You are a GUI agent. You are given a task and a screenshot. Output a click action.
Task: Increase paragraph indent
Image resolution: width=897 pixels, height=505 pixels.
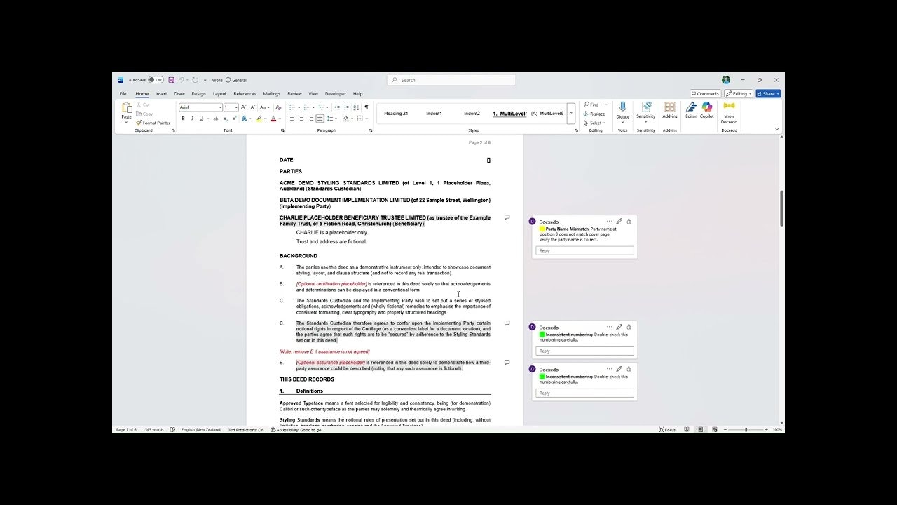pyautogui.click(x=346, y=107)
